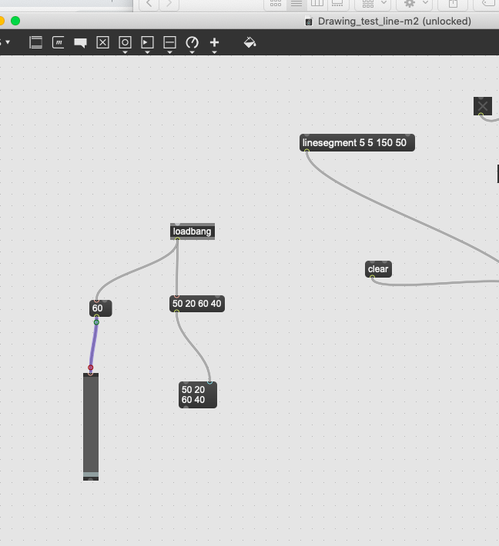Click Finder tag icon
The width and height of the screenshot is (499, 546).
click(x=488, y=4)
